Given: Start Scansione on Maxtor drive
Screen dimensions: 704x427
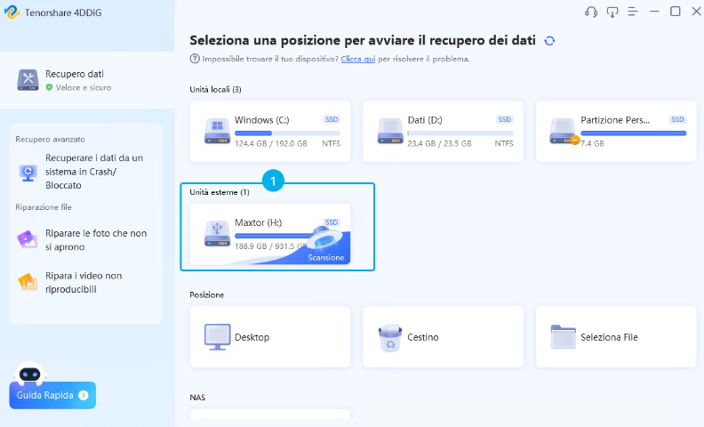Looking at the screenshot, I should tap(326, 257).
